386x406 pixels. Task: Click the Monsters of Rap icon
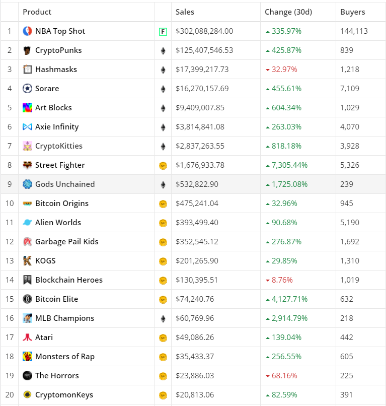tap(27, 357)
